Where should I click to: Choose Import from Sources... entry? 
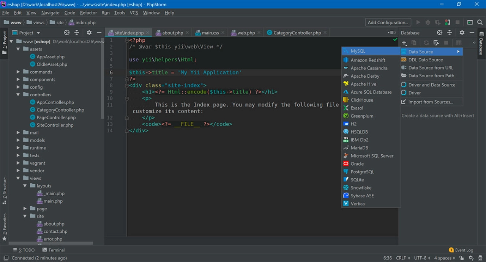tap(432, 102)
